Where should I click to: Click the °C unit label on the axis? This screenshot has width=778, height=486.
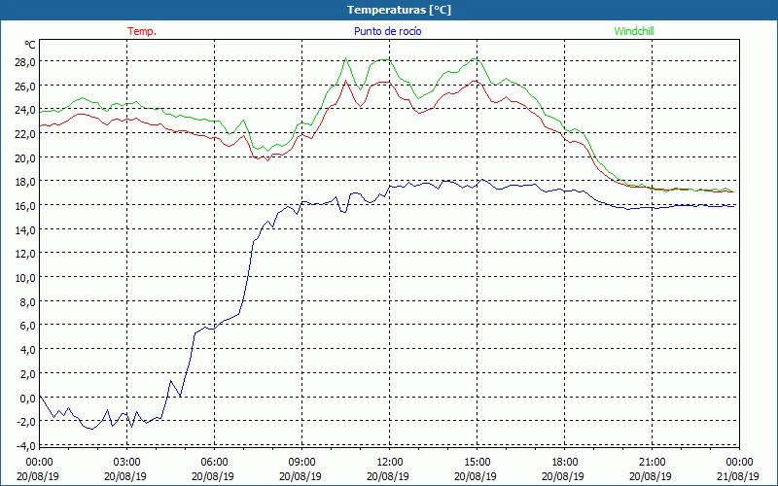(30, 45)
